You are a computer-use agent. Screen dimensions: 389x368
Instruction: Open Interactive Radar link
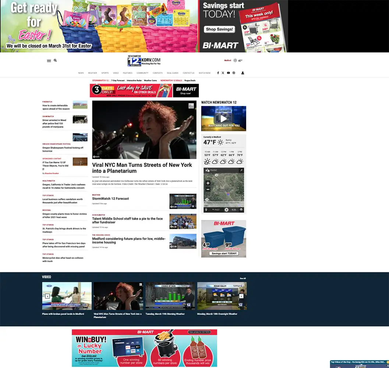coord(134,80)
